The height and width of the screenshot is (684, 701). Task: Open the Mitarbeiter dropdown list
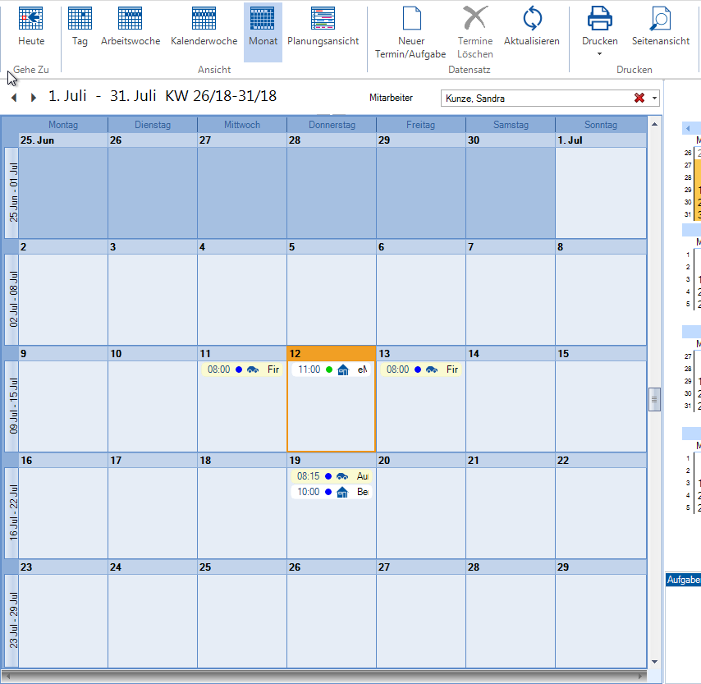(x=655, y=99)
